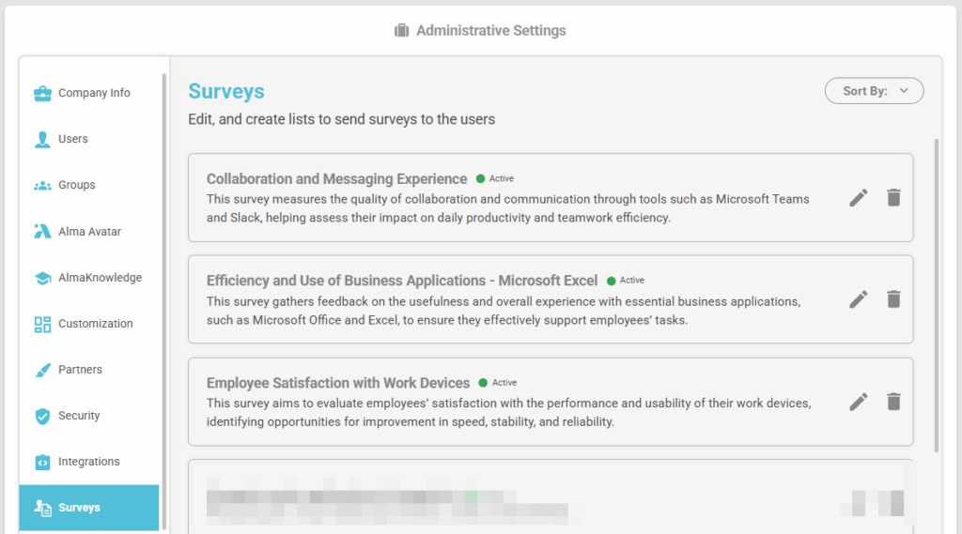The image size is (962, 534).
Task: Go to the Users section
Action: point(72,139)
